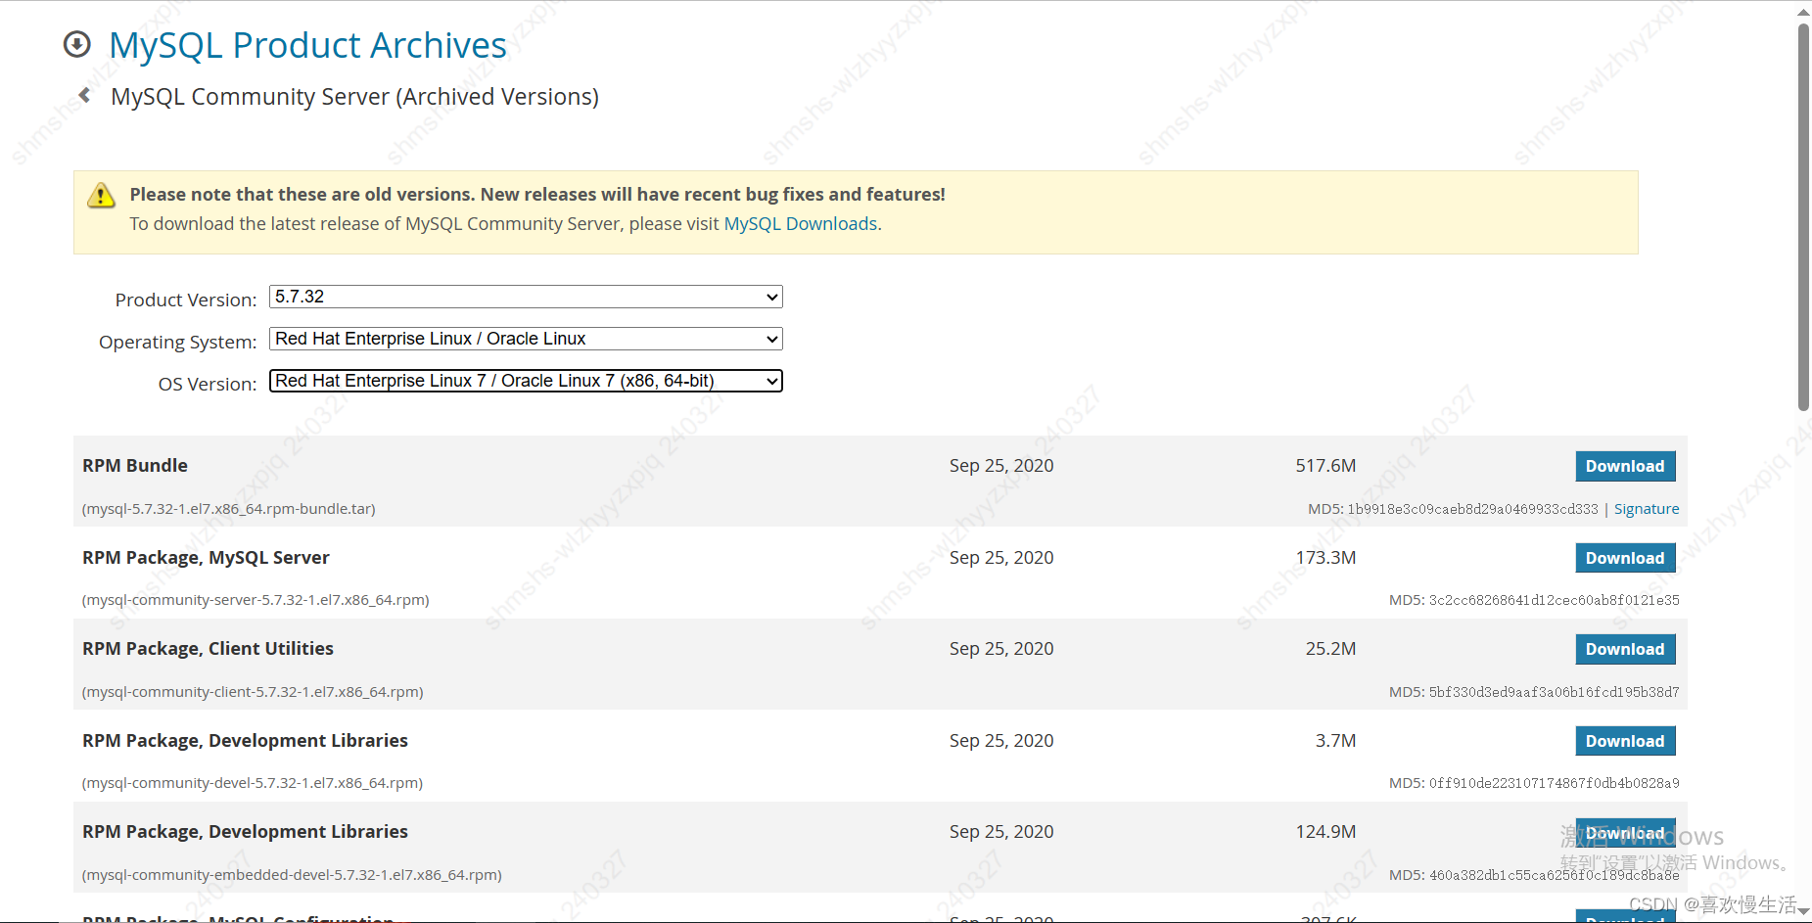Open the Product Version dropdown showing 5.7.32
The height and width of the screenshot is (923, 1812).
coord(526,297)
